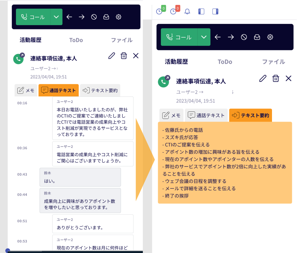Click outgoing call icon in right panel
The image size is (302, 253).
(164, 81)
